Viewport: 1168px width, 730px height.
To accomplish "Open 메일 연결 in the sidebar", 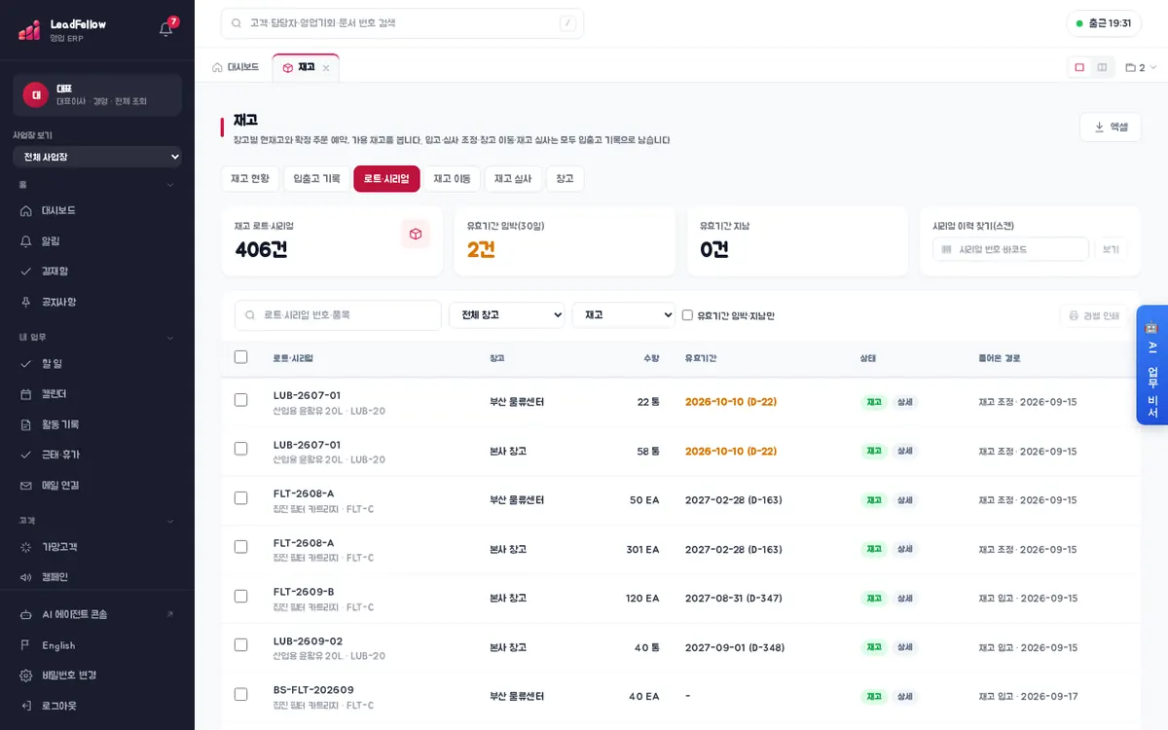I will point(97,485).
